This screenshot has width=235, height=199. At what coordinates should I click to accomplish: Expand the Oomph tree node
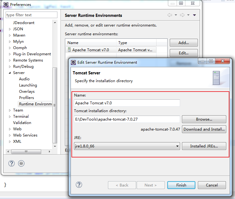pos(10,48)
